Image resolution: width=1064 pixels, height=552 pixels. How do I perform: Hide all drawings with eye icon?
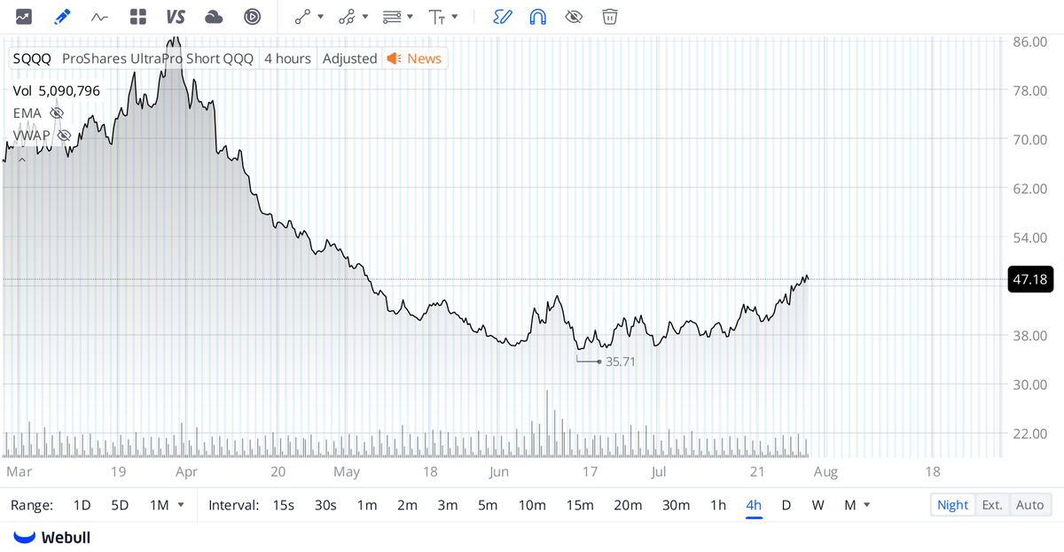click(x=574, y=16)
